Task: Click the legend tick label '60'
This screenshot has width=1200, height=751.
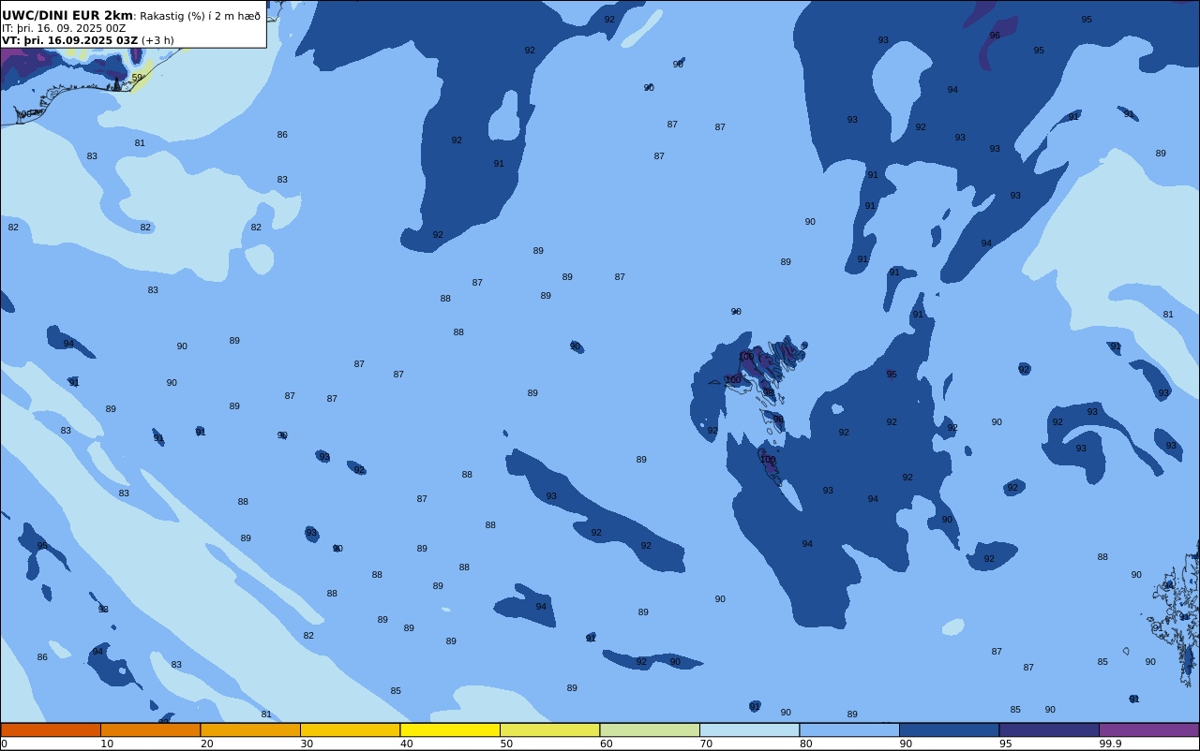Action: 606,744
